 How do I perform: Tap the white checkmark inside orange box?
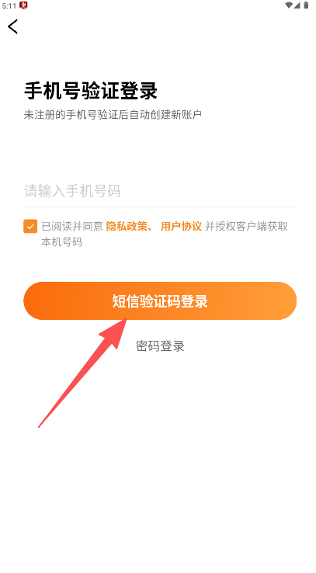(x=30, y=227)
